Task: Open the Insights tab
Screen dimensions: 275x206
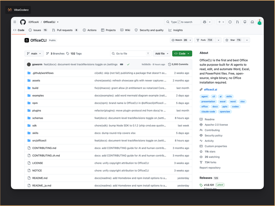Action: pos(175,30)
